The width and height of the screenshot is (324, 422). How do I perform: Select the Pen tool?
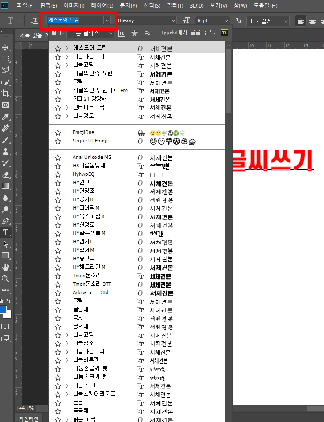(x=5, y=221)
